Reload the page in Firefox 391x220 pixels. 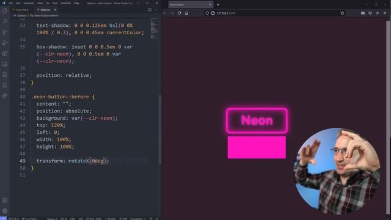pyautogui.click(x=179, y=13)
